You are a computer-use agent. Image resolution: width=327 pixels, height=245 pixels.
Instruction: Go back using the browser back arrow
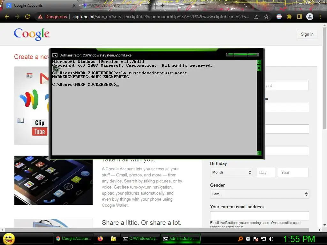[x=7, y=17]
